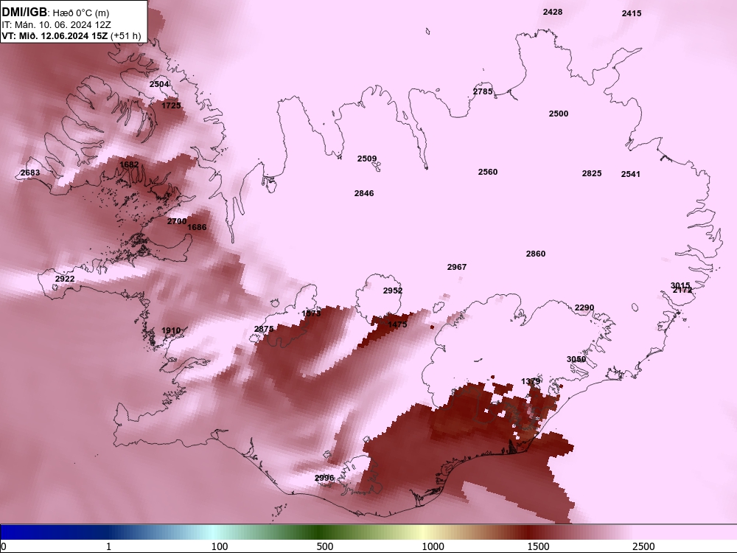Click the 2825 height value
Screen dimensions: 737x553
tap(591, 173)
